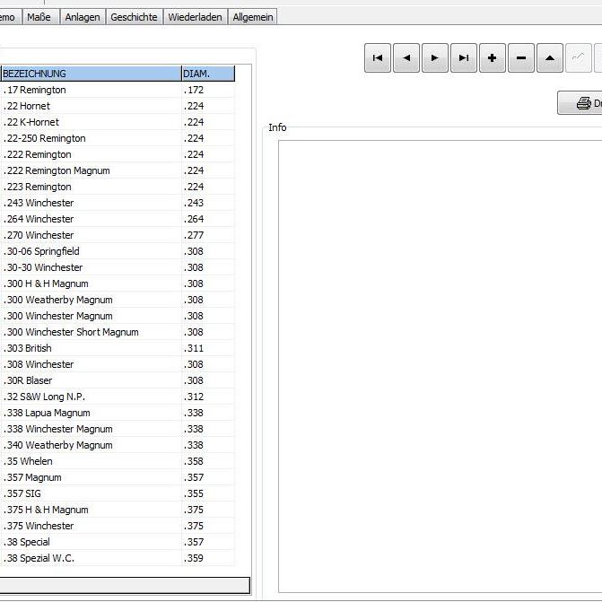Select row .338 Lapua Magnum
602x602 pixels.
(118, 413)
